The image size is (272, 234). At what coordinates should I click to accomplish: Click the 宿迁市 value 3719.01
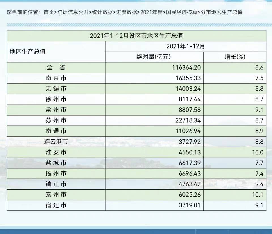190,205
